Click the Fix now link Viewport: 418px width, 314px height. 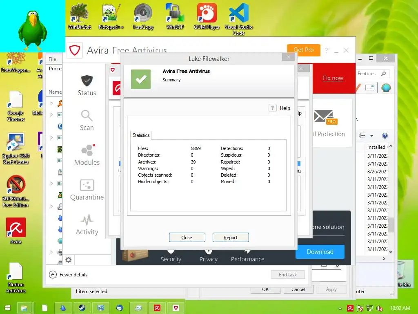pos(333,78)
